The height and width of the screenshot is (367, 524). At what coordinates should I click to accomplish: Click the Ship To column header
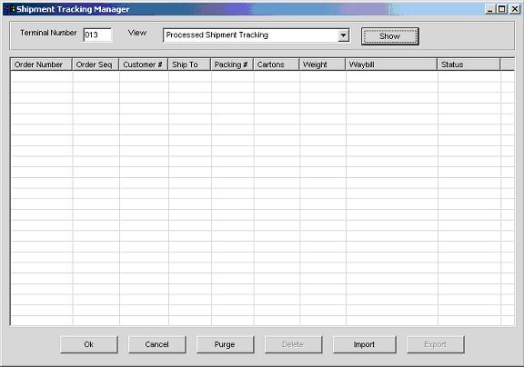pyautogui.click(x=189, y=64)
